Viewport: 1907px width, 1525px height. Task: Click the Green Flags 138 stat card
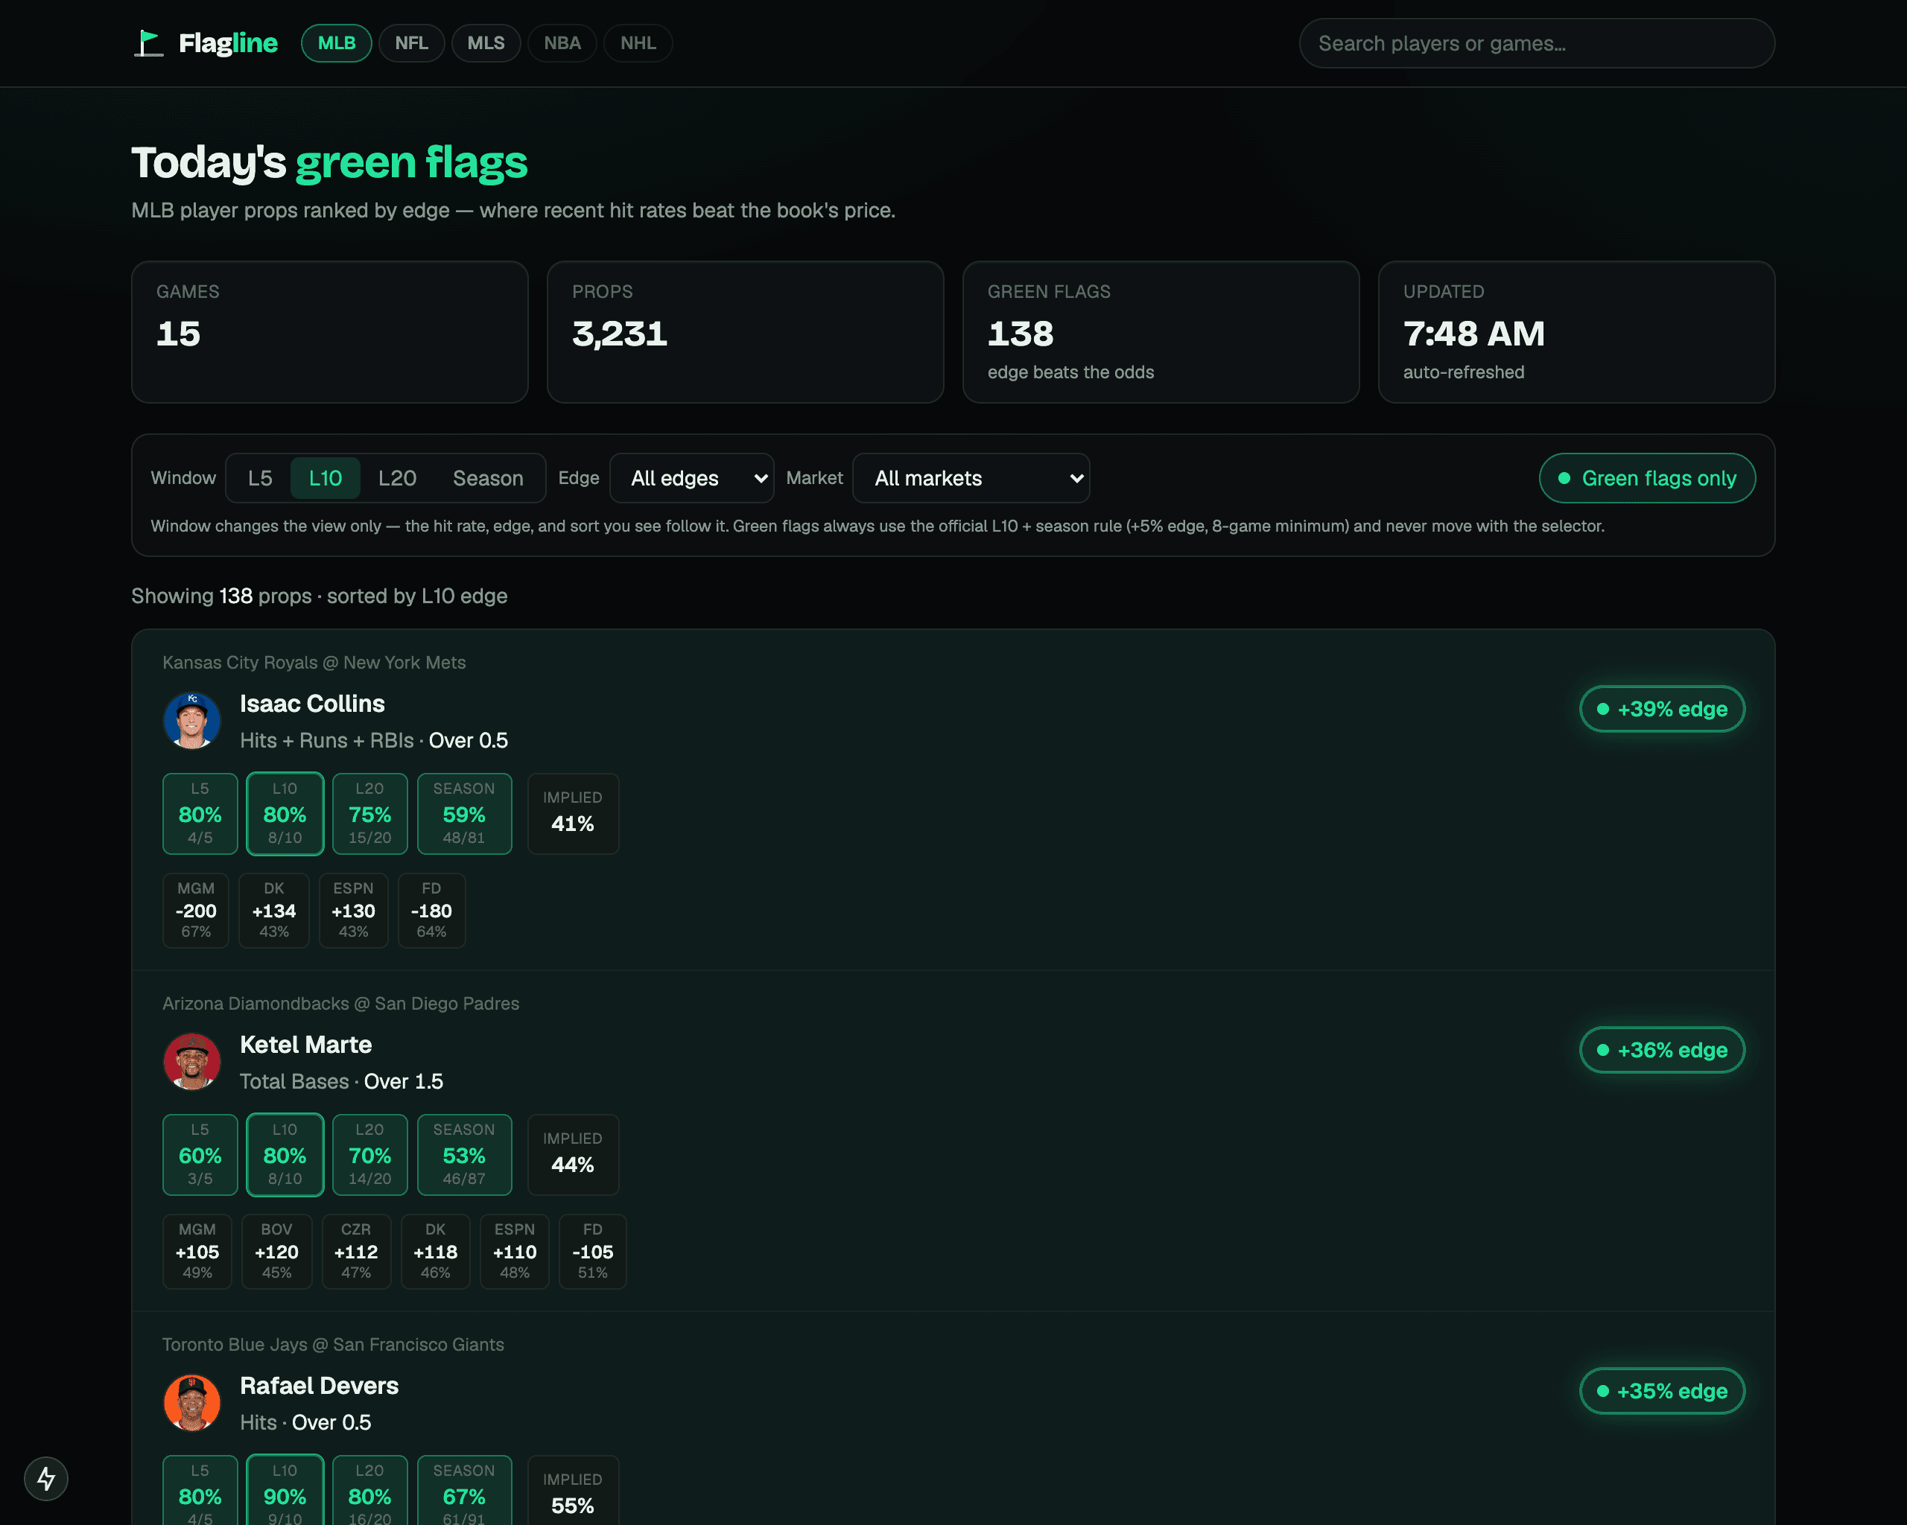pos(1161,332)
